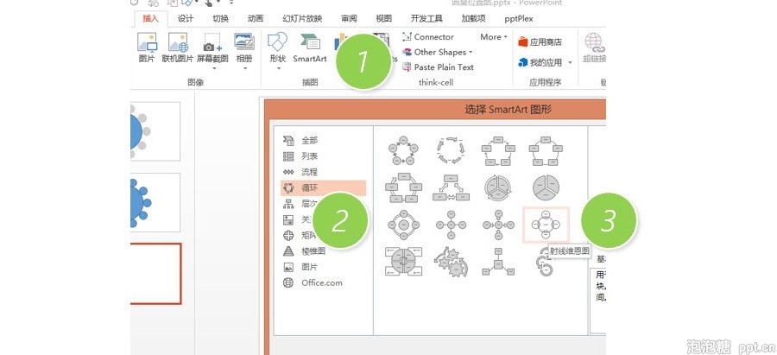
Task: Select the 层次 hierarchy category icon
Action: coord(287,203)
